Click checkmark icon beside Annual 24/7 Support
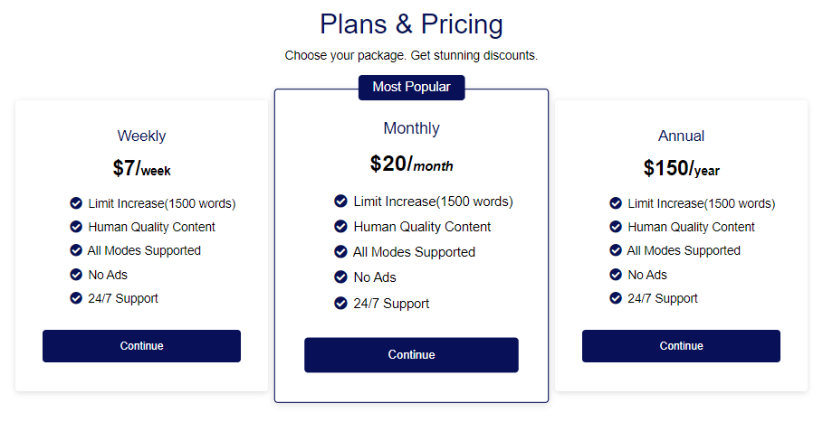The width and height of the screenshot is (823, 422). pyautogui.click(x=616, y=298)
